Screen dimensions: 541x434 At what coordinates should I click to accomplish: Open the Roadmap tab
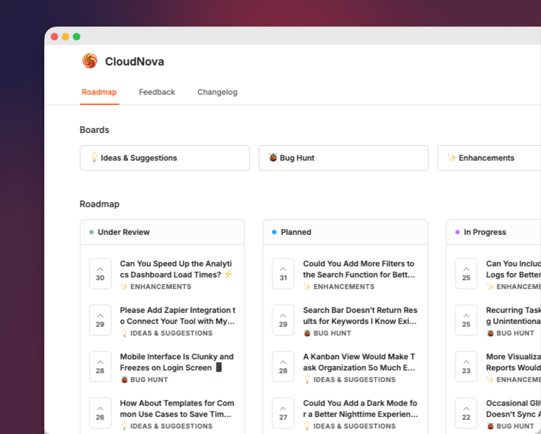pos(99,92)
